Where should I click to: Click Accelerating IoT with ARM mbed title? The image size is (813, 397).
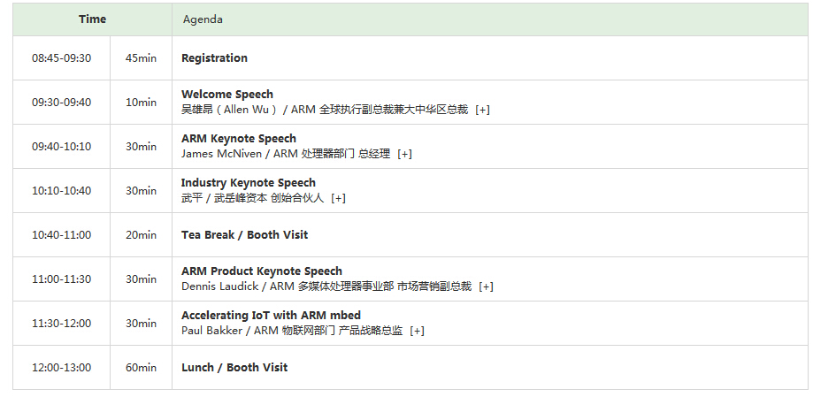pos(272,315)
